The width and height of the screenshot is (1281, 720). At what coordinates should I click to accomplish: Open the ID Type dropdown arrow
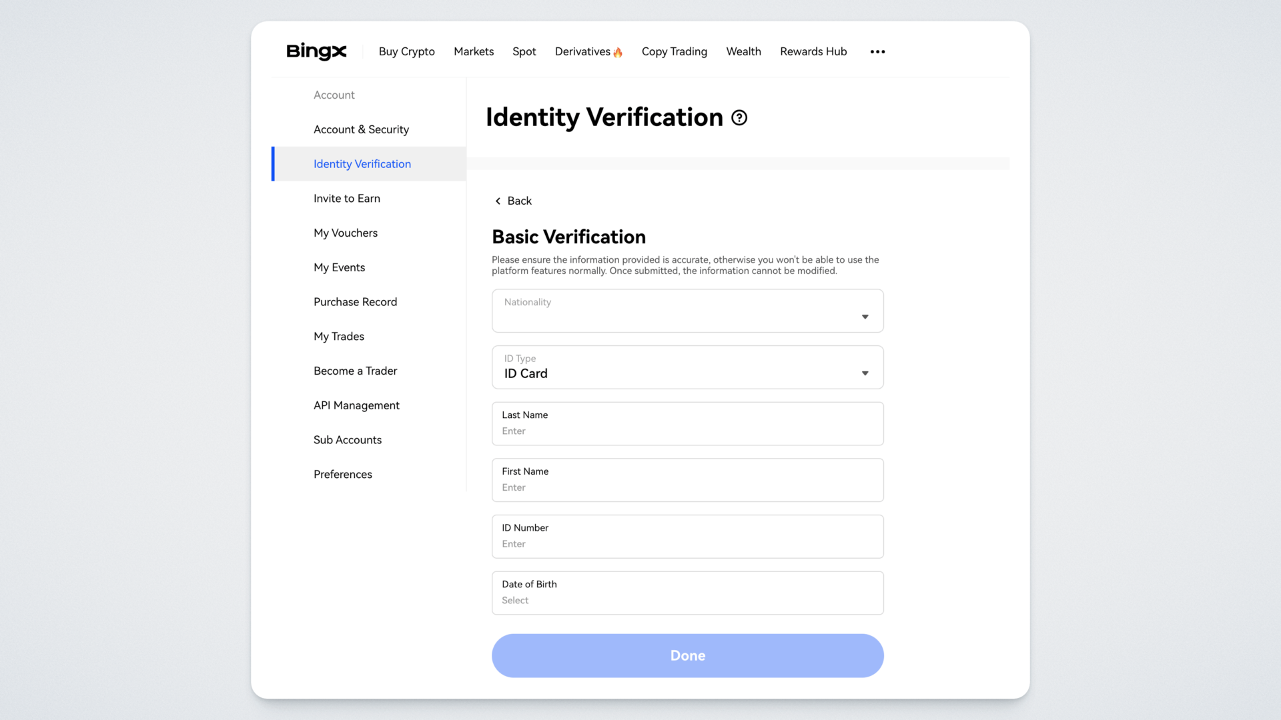click(865, 373)
